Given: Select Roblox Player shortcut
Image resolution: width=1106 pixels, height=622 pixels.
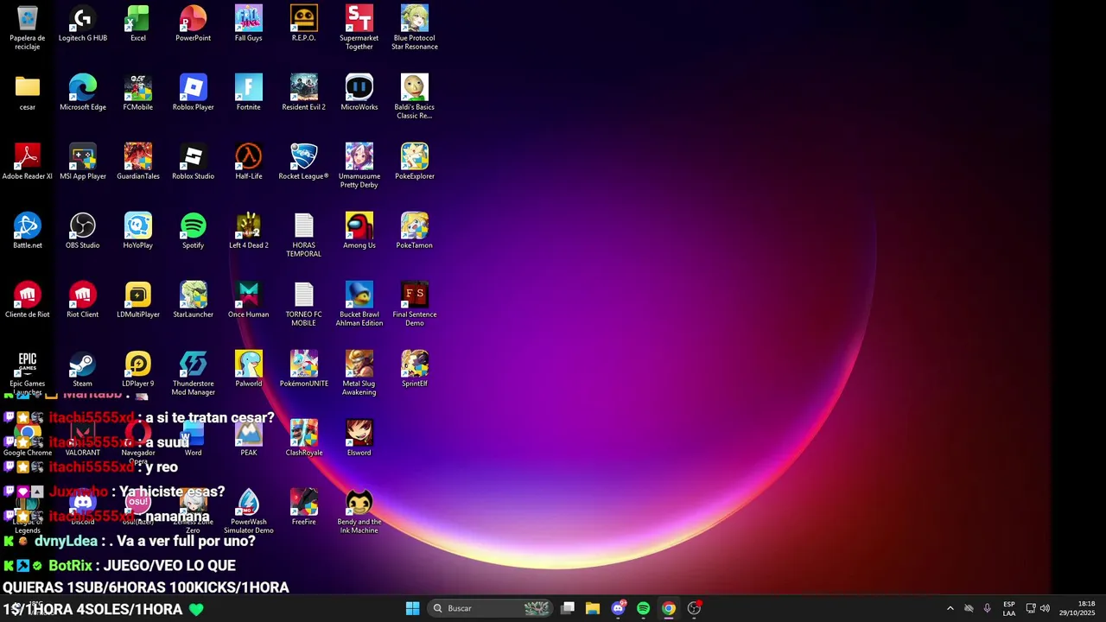Looking at the screenshot, I should [194, 92].
